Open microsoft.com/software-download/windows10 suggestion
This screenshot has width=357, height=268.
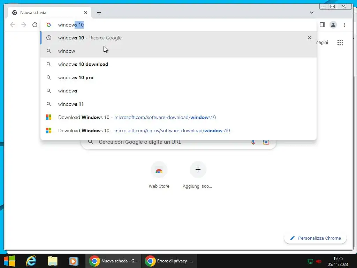[x=178, y=117]
